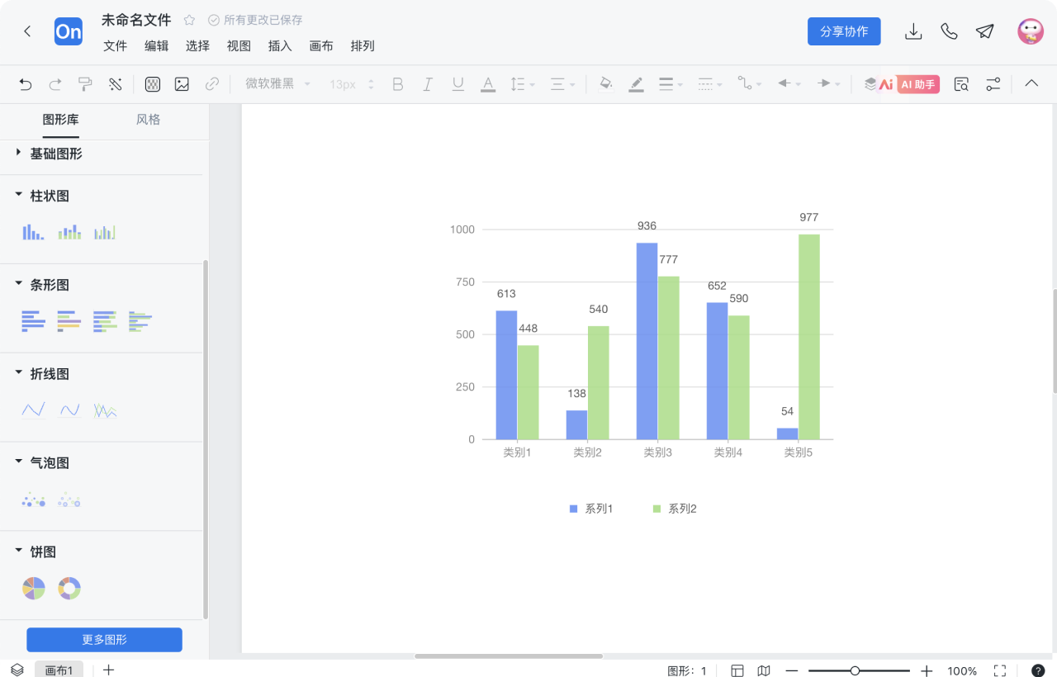Switch to the 风格 tab

[148, 120]
